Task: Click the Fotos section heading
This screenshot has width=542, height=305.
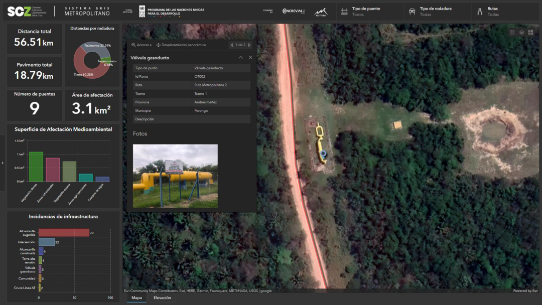Action: [x=140, y=133]
